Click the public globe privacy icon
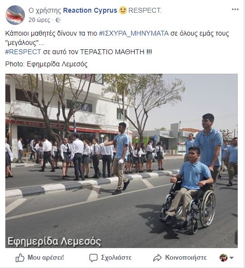 coord(58,20)
